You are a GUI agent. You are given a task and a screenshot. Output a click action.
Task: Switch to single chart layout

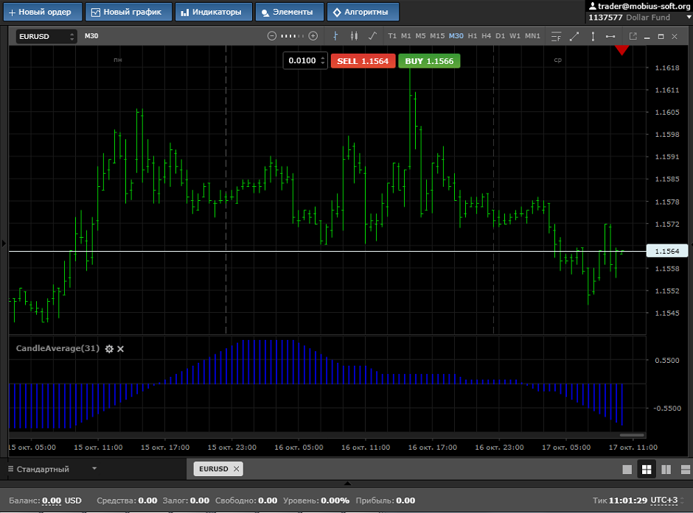pos(627,470)
